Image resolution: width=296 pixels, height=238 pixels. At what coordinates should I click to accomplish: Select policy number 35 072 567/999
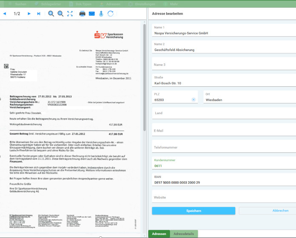tap(57, 102)
